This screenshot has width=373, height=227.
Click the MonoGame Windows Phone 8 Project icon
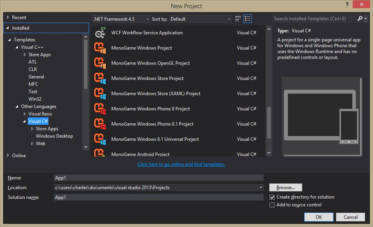100,108
